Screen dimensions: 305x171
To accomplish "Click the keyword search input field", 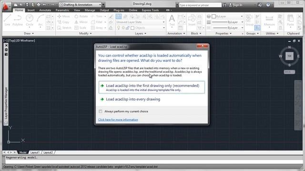I will (200, 5).
